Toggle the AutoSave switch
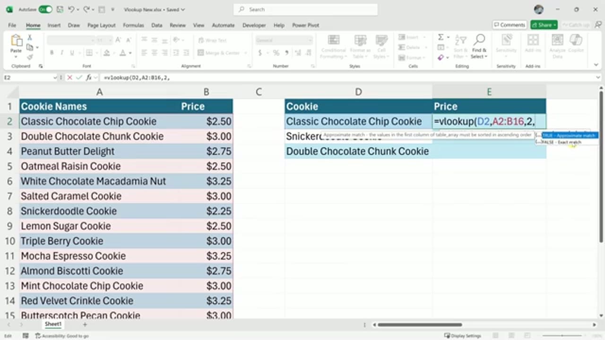Image resolution: width=605 pixels, height=340 pixels. click(46, 9)
